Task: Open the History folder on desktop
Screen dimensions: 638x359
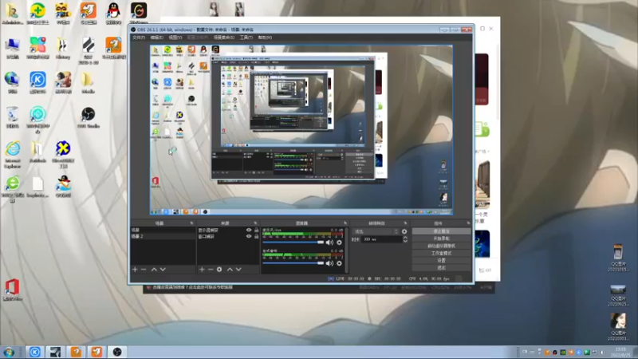Action: pyautogui.click(x=63, y=49)
